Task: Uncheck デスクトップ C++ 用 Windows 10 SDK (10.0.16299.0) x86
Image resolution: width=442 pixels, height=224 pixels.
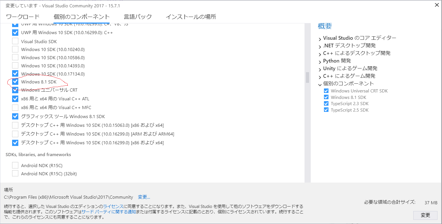Action: [x=15, y=143]
